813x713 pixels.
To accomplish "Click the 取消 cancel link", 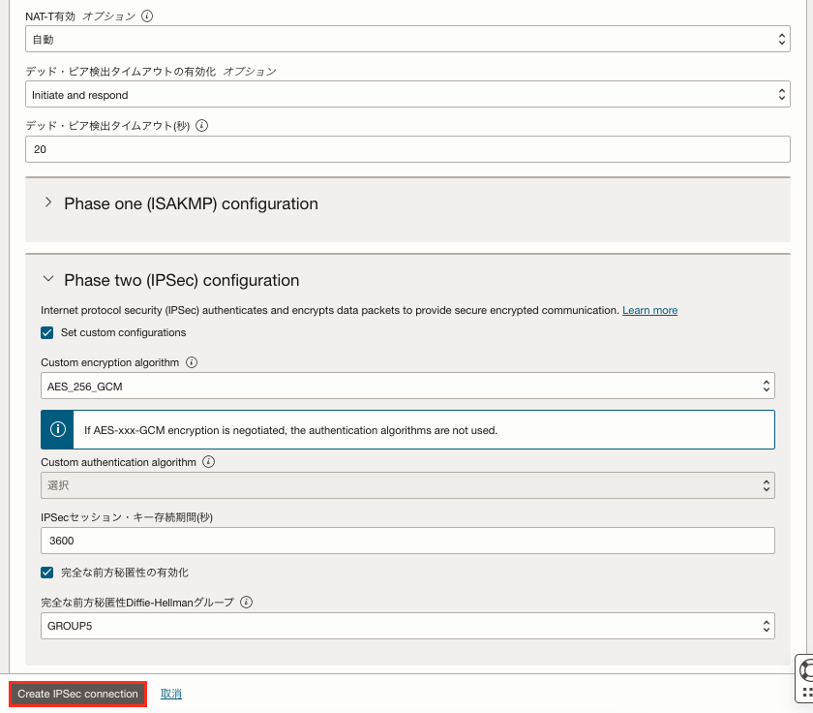I will [x=171, y=694].
